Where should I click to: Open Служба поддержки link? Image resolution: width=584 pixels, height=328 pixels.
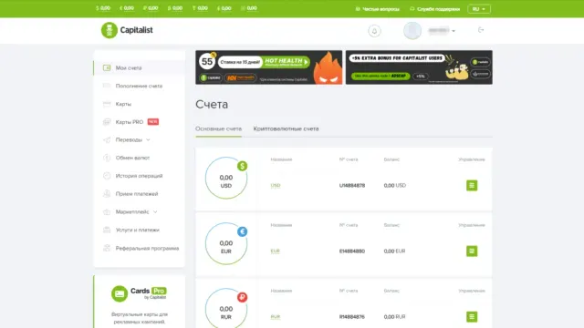coord(434,9)
